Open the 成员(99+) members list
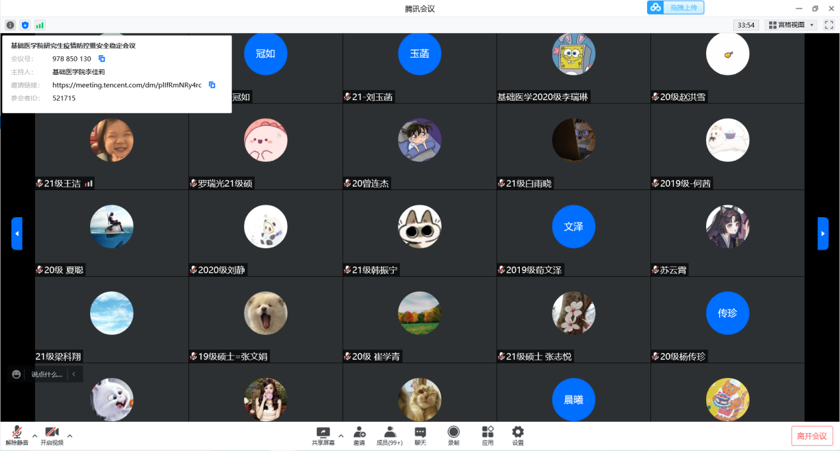 coord(389,435)
